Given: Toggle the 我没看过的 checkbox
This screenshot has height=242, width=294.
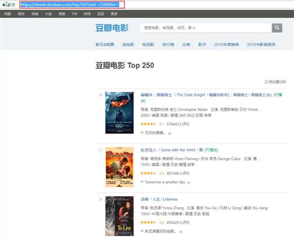Looking at the screenshot, I should (266, 82).
